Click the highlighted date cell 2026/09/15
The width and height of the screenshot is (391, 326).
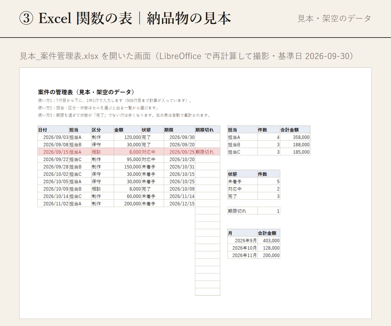coord(53,152)
